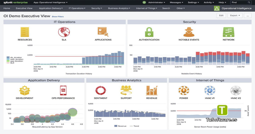Open the Search nav item
The height and width of the screenshot is (134, 255).
(x=166, y=8)
